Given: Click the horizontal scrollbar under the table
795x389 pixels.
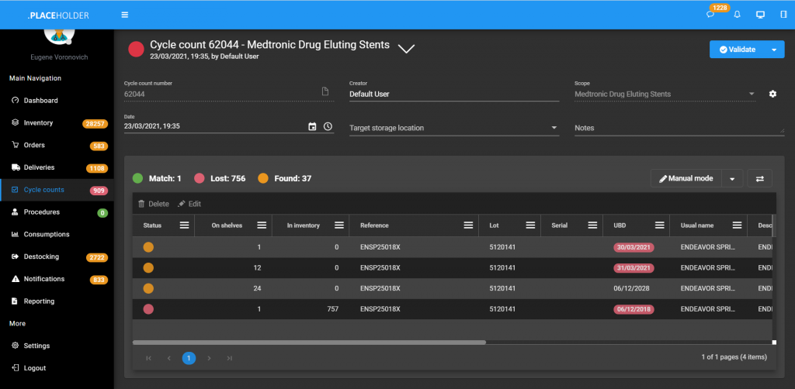Looking at the screenshot, I should click(309, 342).
